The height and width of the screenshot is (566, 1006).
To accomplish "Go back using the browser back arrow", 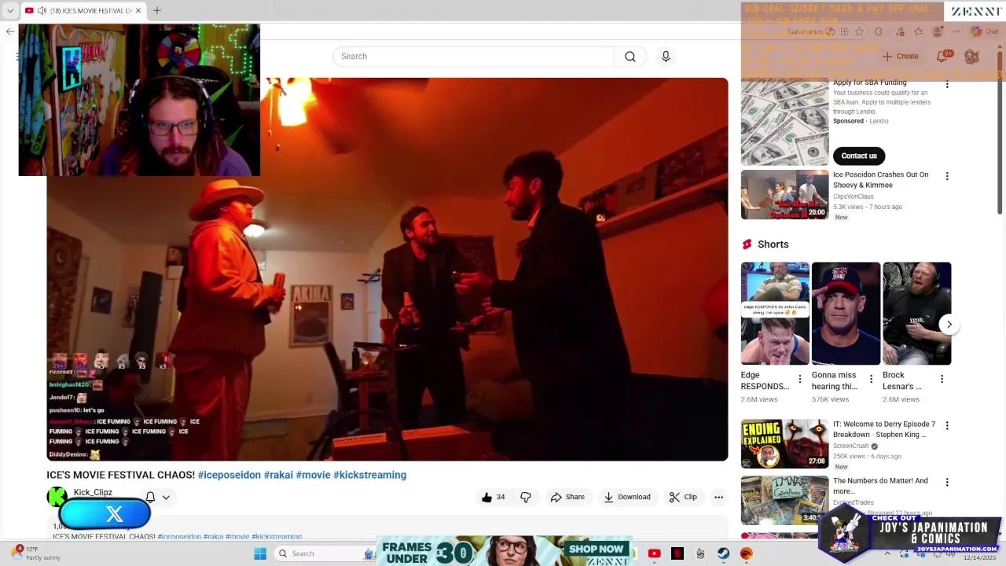I will 9,31.
